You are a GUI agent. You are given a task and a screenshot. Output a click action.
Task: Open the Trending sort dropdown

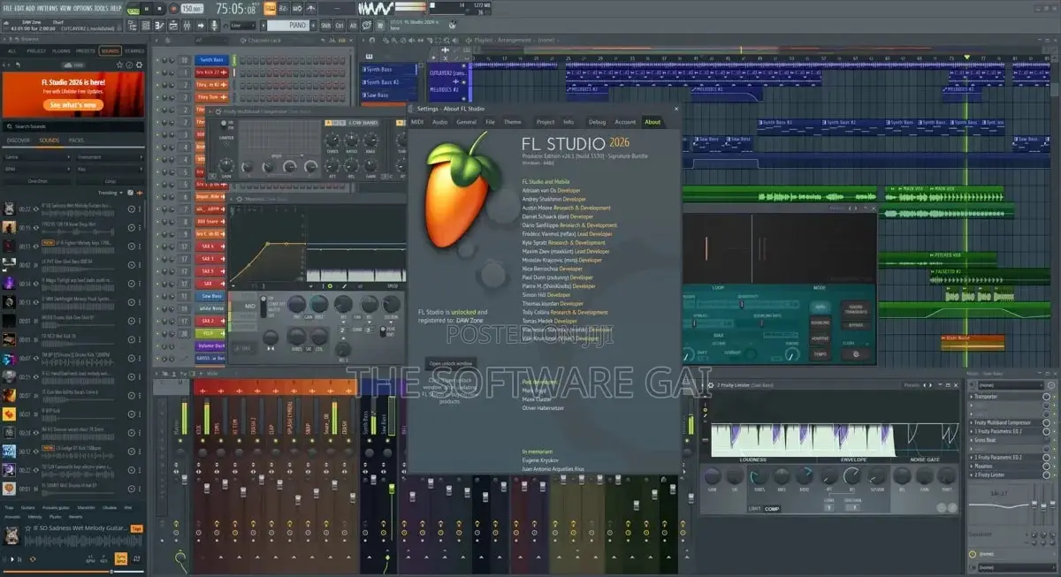click(x=111, y=192)
